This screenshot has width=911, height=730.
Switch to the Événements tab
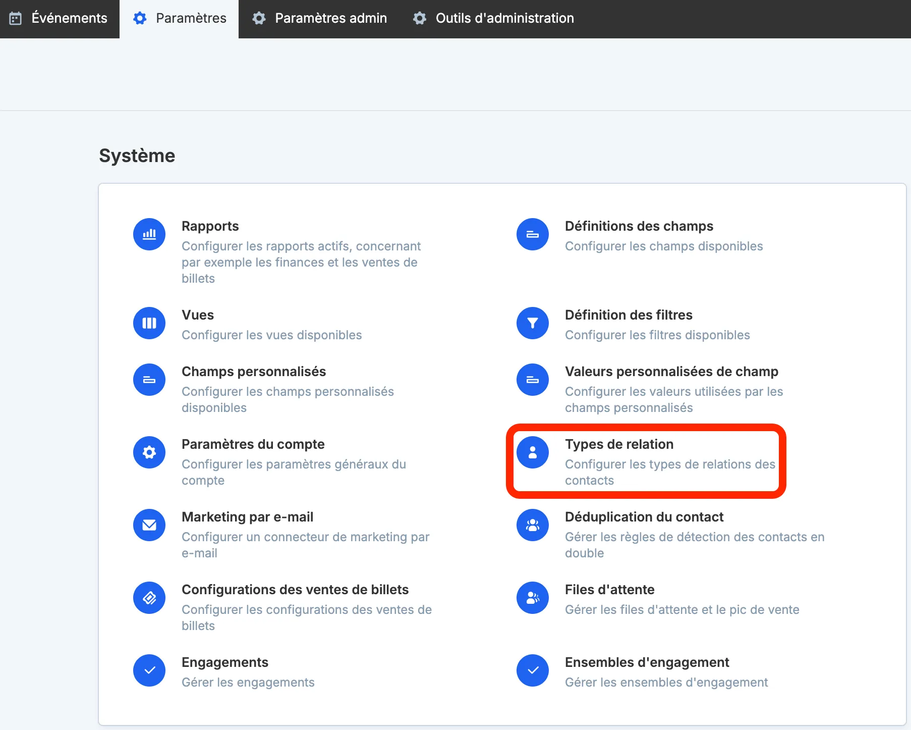(60, 19)
